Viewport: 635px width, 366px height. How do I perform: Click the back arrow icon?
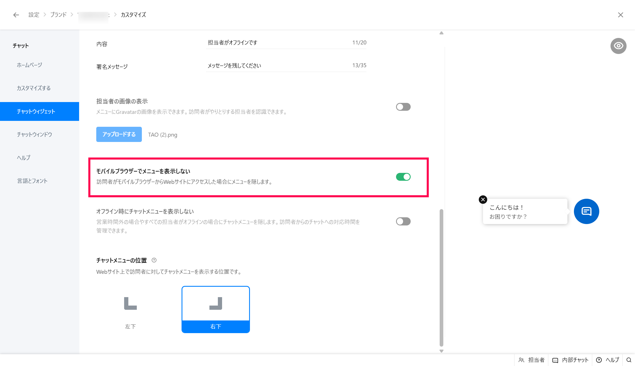[16, 15]
